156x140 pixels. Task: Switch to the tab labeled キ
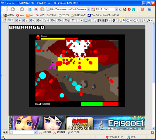coord(18,20)
